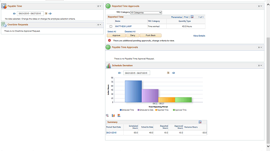Click the Schedule Deviation date range field
This screenshot has height=151, width=270.
pyautogui.click(x=137, y=73)
